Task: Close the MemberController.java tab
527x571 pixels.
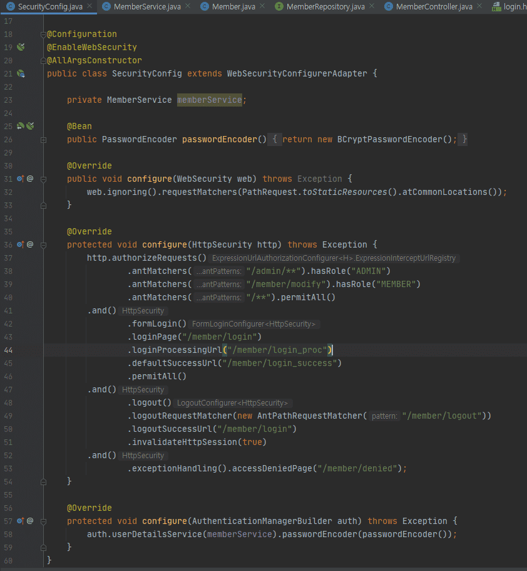Action: tap(479, 6)
